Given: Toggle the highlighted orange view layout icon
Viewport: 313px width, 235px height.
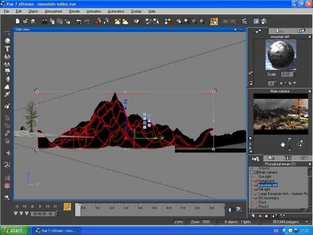Looking at the screenshot, I should [213, 21].
